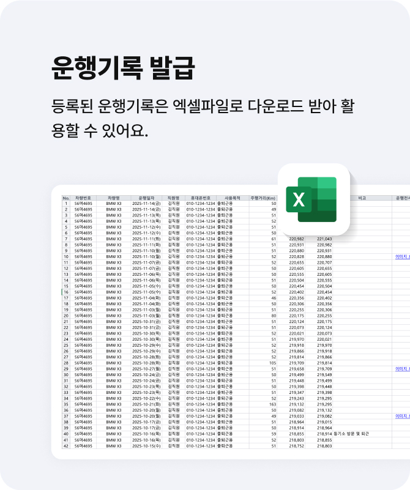This screenshot has height=490, width=410.
Task: Select the 차량번호 column header
Action: point(83,198)
